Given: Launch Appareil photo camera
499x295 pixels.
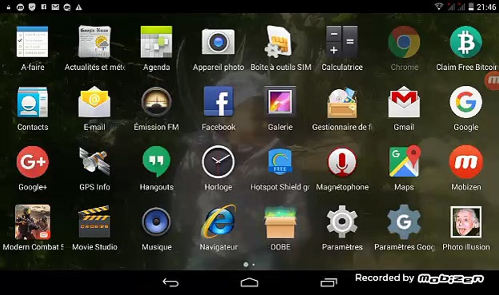Looking at the screenshot, I should coord(218,42).
